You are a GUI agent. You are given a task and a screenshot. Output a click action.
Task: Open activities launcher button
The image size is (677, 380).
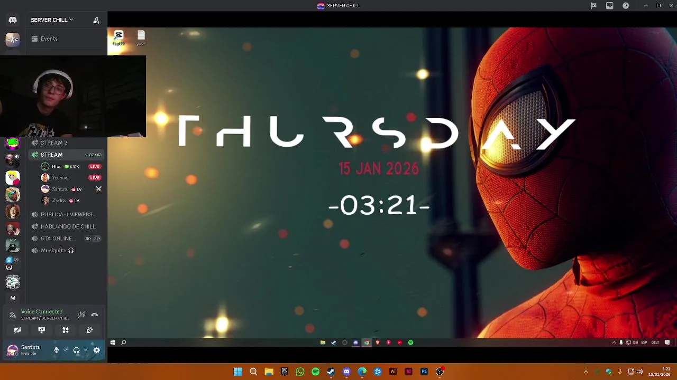tap(66, 330)
